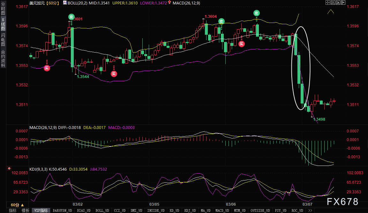Expand more indicator tabs with >> arrow
The height and width of the screenshot is (213, 368).
pos(310,210)
